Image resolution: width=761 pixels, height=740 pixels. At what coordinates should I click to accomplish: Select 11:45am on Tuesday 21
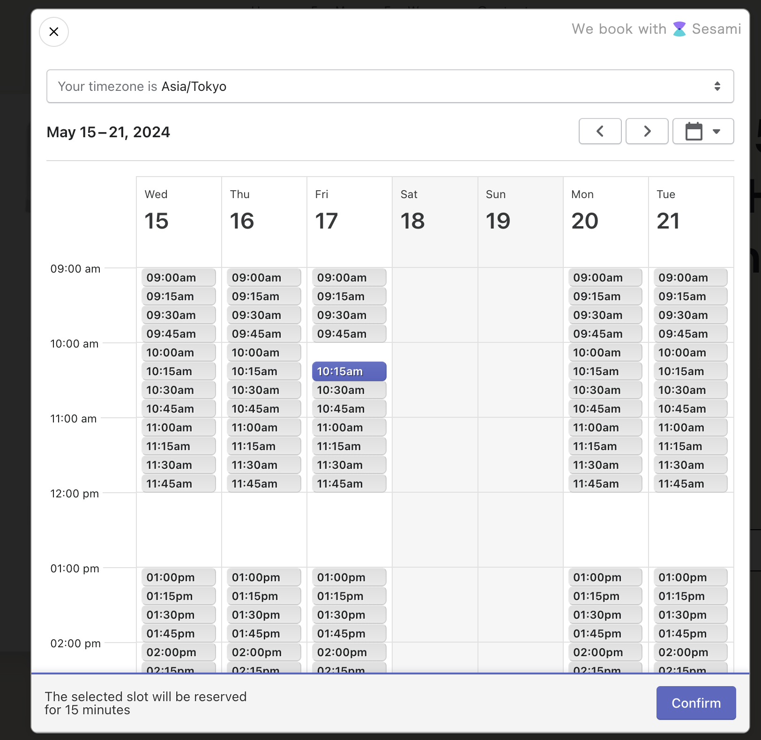point(690,483)
